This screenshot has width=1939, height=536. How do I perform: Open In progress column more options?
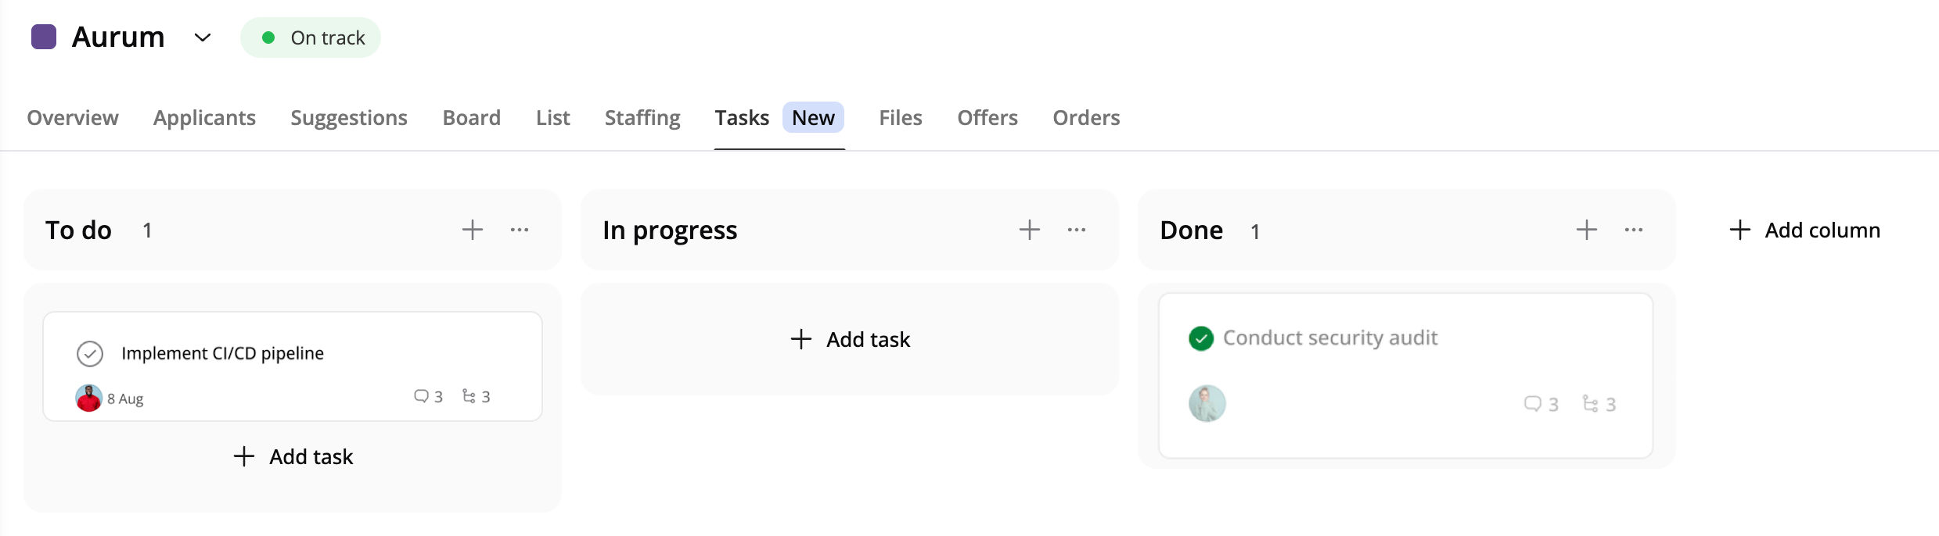tap(1077, 230)
